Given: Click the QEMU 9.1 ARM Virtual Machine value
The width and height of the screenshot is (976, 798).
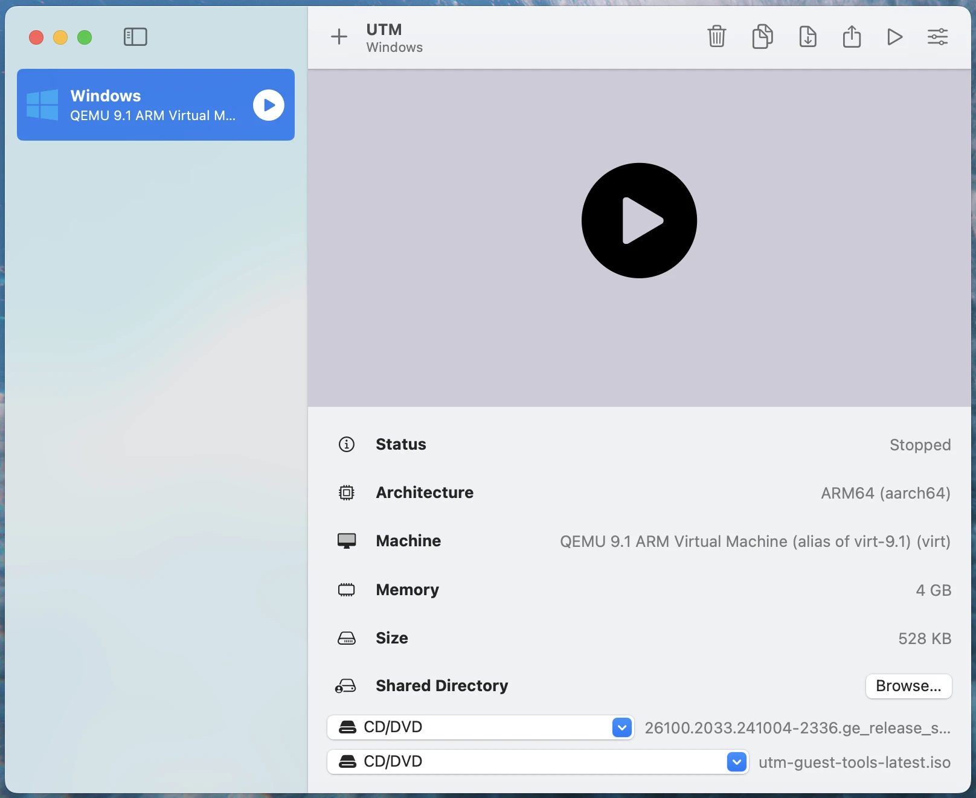Looking at the screenshot, I should (755, 541).
